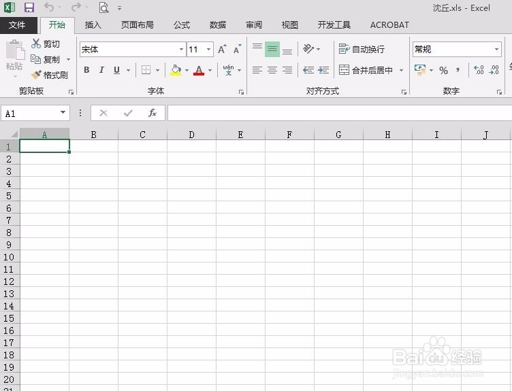This screenshot has width=512, height=391.
Task: Click the Name Box showing A1
Action: coord(35,113)
